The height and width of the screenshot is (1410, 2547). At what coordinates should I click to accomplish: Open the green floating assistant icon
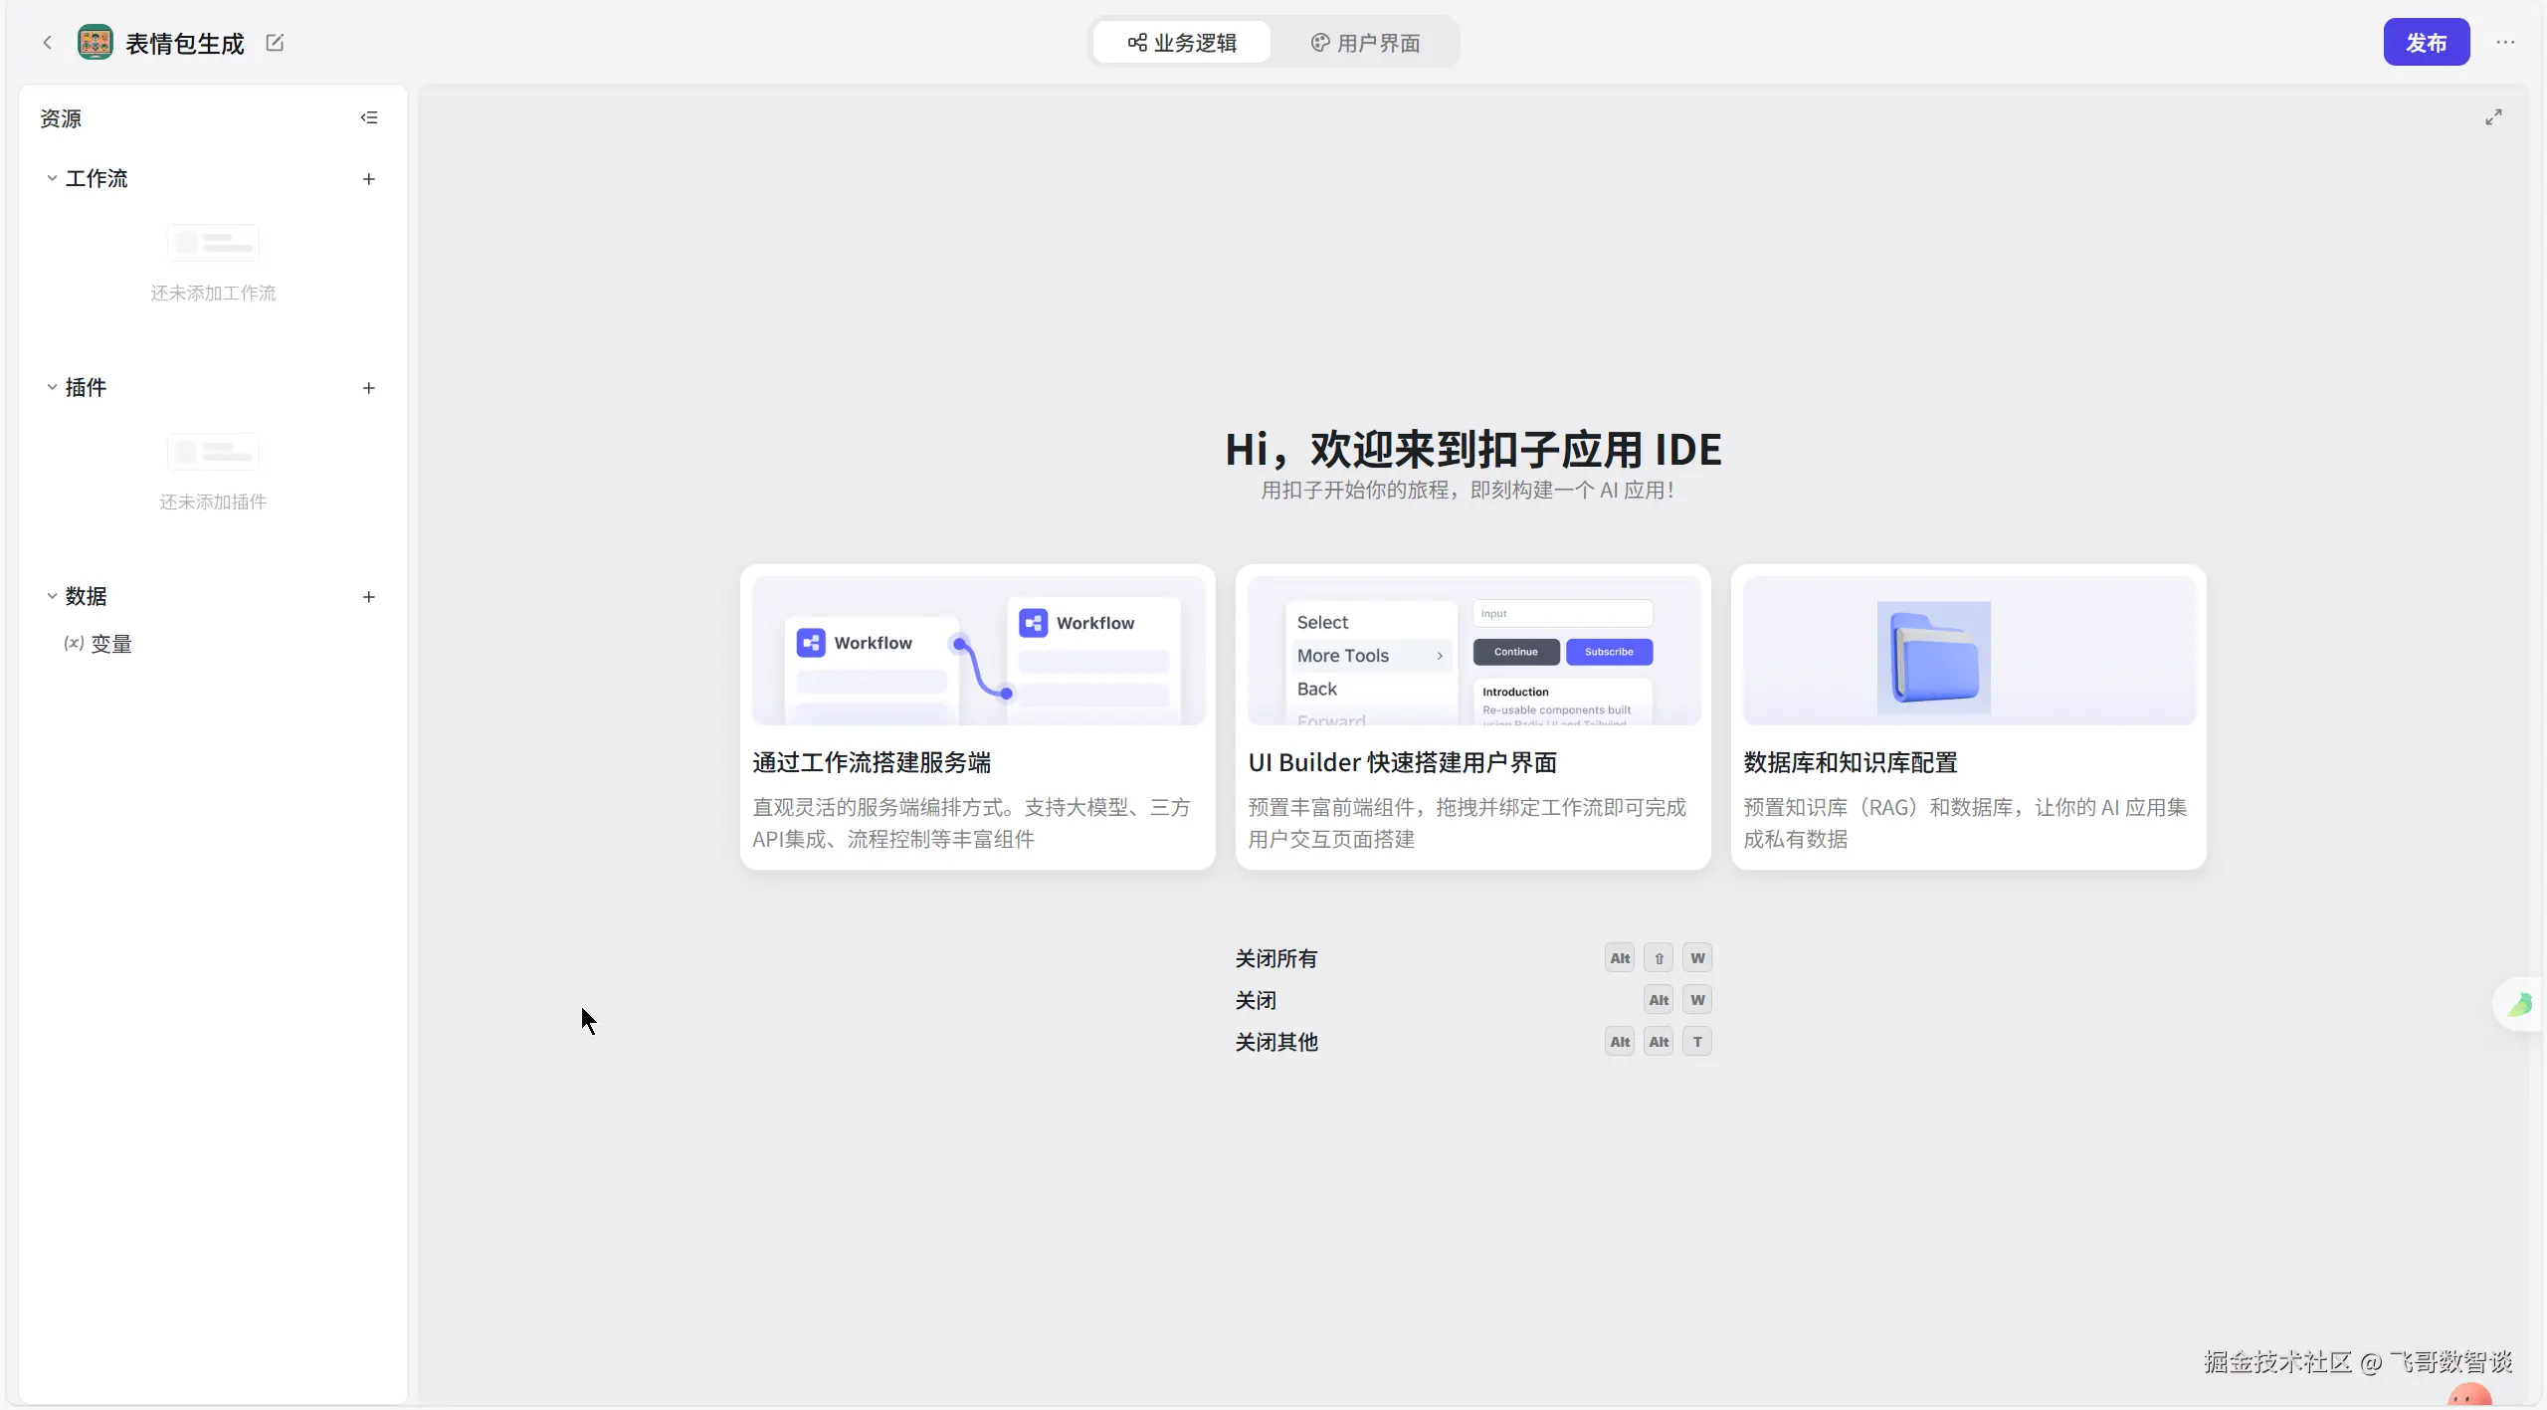[x=2519, y=1005]
